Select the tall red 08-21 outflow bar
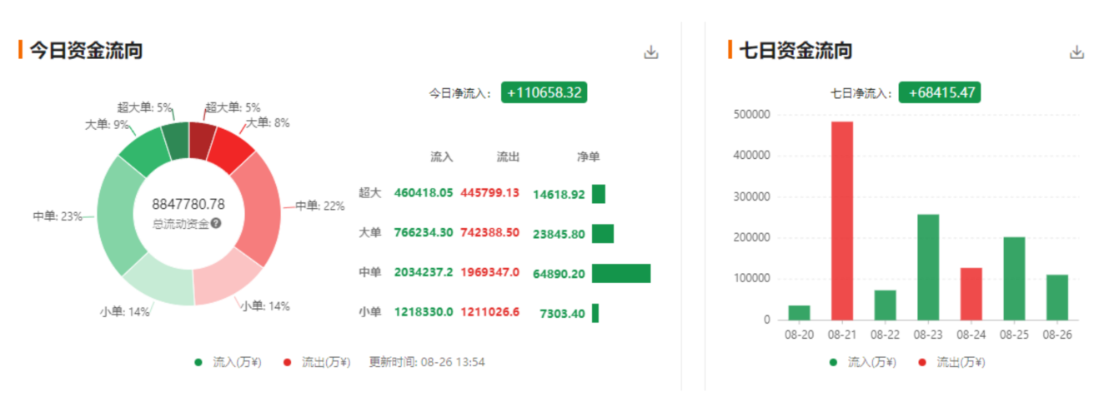Screen dimensions: 1099x402 point(842,221)
